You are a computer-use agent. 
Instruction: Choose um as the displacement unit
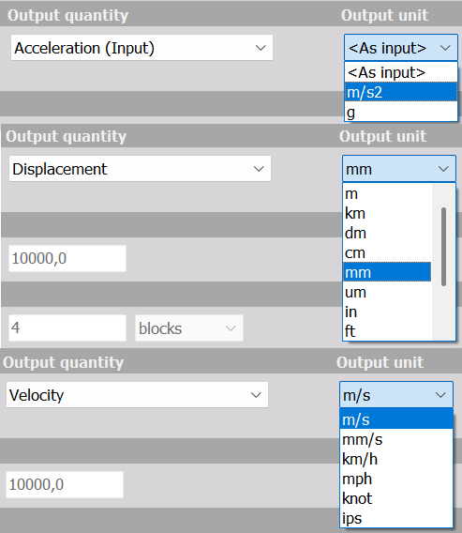(387, 293)
